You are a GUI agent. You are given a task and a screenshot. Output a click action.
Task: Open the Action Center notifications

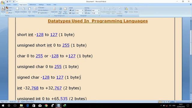(x=188, y=105)
